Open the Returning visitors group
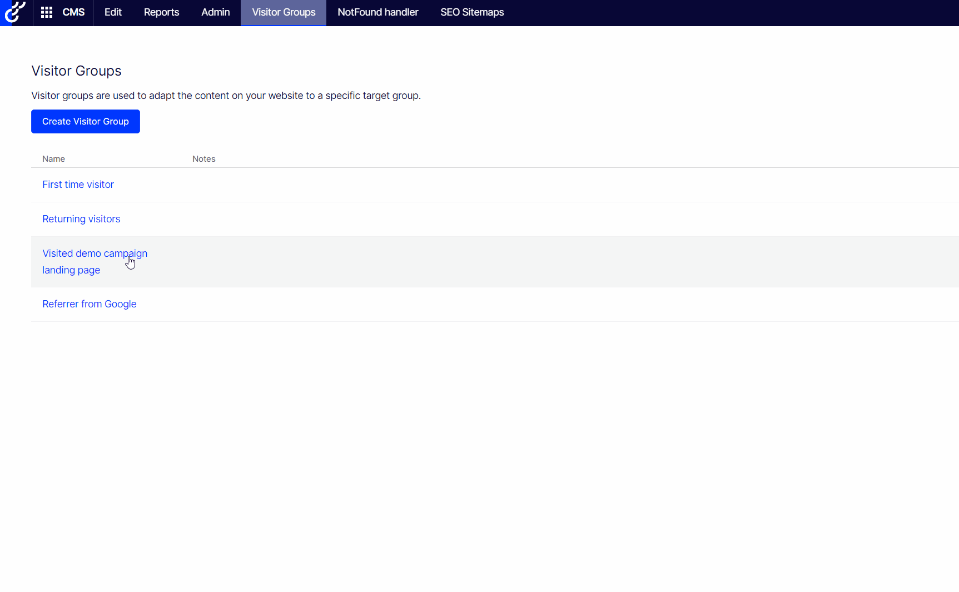 pyautogui.click(x=81, y=219)
